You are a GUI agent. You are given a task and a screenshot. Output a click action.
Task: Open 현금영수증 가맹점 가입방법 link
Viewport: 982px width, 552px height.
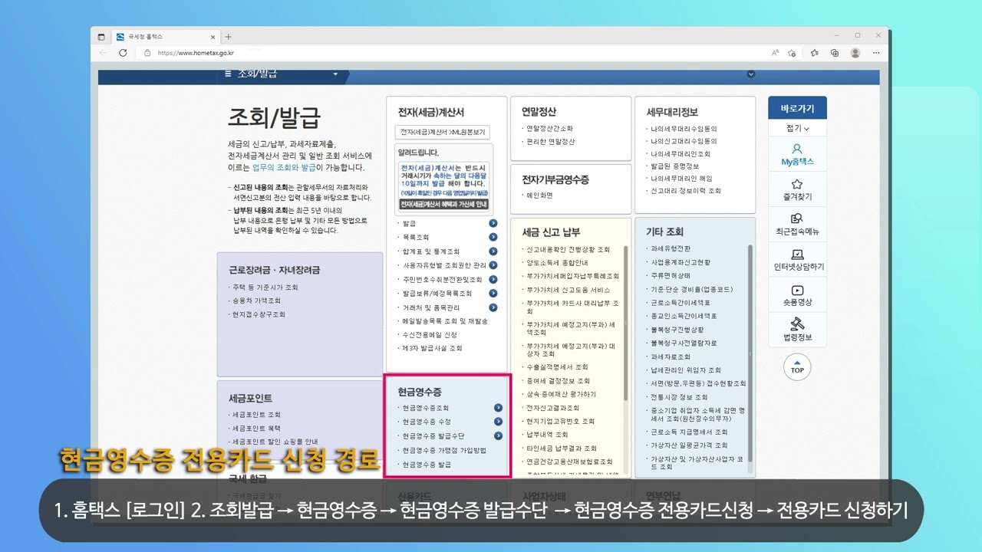[444, 450]
